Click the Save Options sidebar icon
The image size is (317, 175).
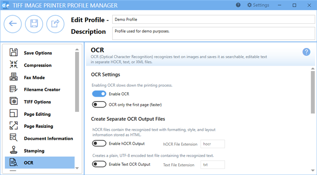tap(13, 52)
